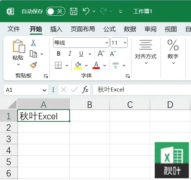Select column B header
The width and height of the screenshot is (191, 180).
click(x=90, y=104)
